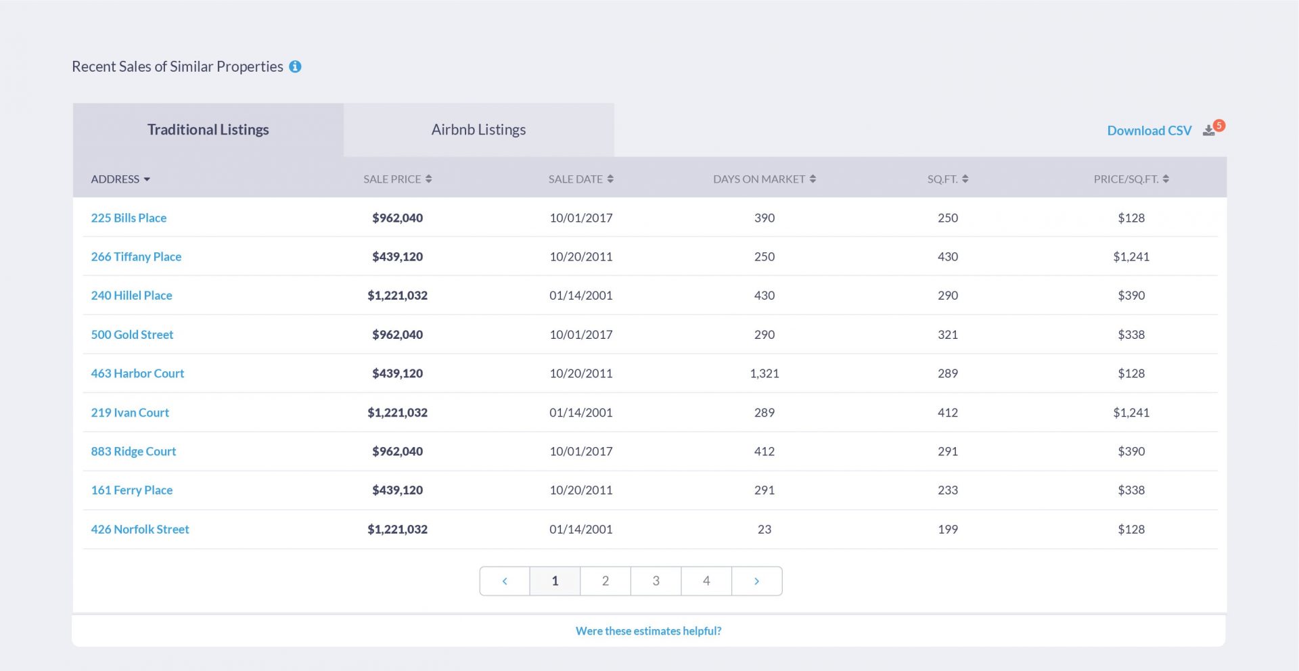Jump to page 3 of results
This screenshot has height=671, width=1299.
tap(656, 580)
